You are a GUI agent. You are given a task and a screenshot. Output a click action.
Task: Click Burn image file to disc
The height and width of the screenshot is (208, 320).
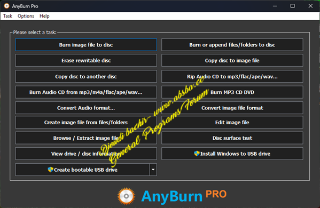click(x=86, y=45)
